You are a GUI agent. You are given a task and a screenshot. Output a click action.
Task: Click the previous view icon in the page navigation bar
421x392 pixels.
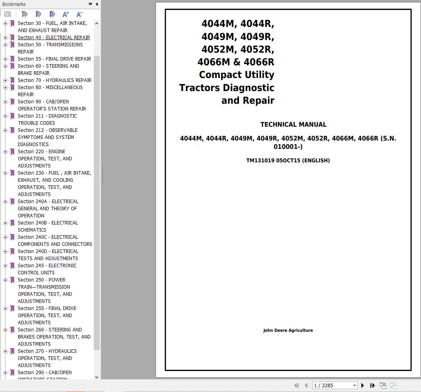coord(383,385)
